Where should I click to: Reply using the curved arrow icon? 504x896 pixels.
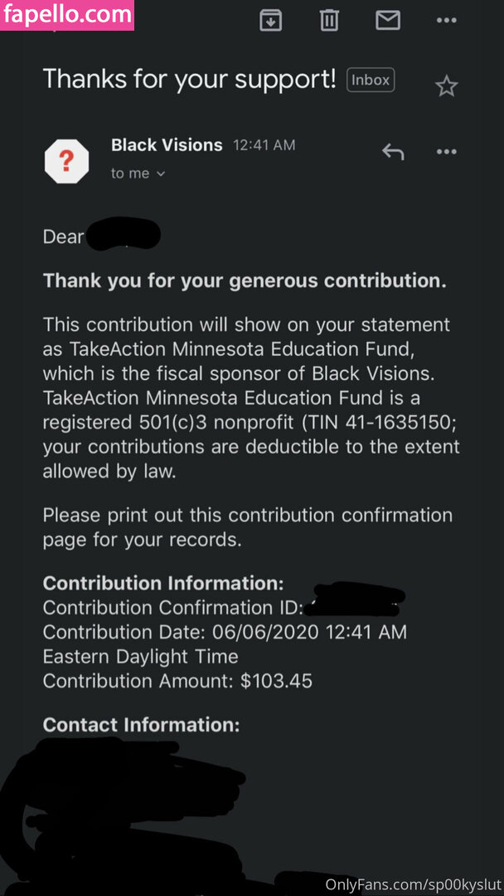click(x=393, y=152)
